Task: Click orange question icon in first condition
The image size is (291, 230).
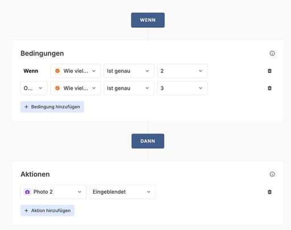Action: tap(57, 71)
